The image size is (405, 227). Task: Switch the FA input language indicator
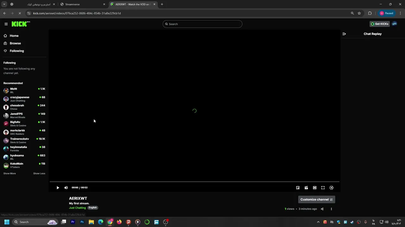click(374, 222)
